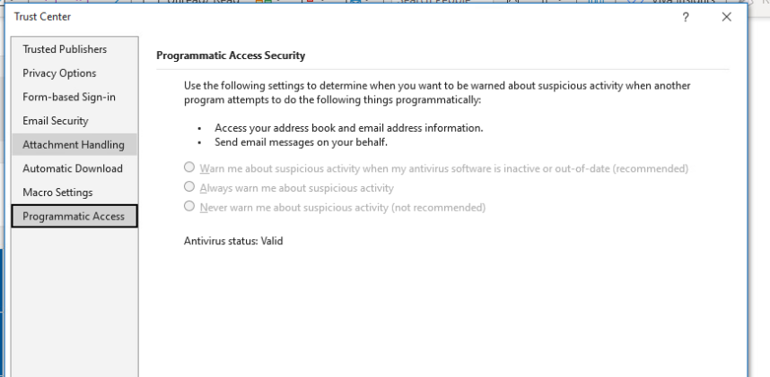
Task: Pick Never warn about suspicious activity option
Action: click(x=189, y=207)
